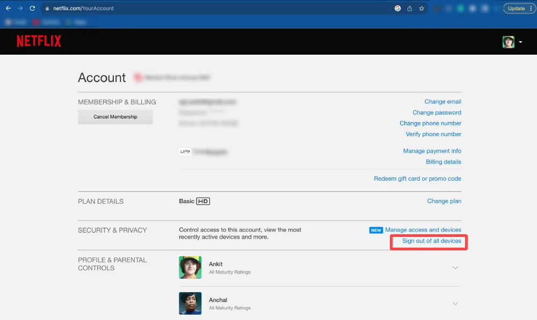Click Verify phone number link

[433, 134]
